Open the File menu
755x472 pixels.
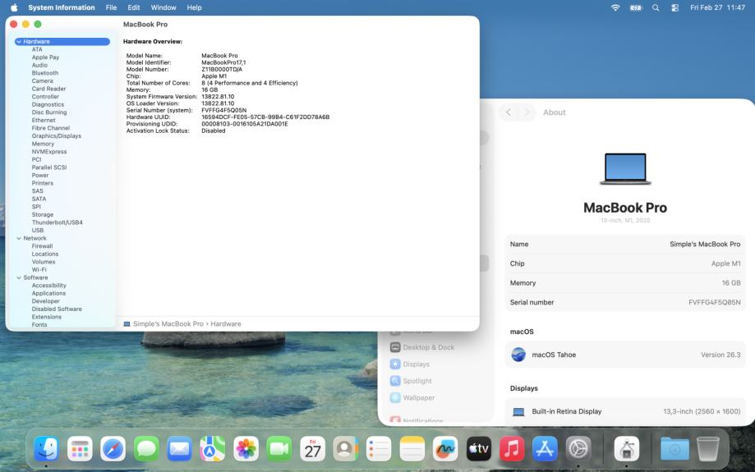coord(111,7)
